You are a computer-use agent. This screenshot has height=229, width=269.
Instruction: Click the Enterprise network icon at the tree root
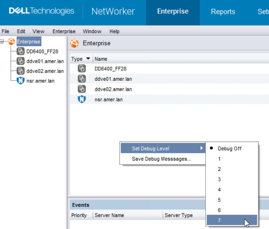(11, 41)
